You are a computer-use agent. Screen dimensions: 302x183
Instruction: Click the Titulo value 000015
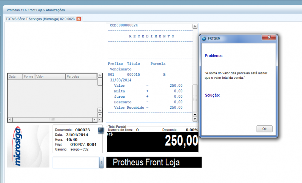coord(134,75)
